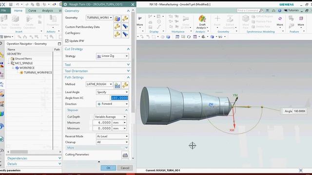Viewport: 312px width, 175px height.
Task: Click the Cancel button
Action: 125,168
